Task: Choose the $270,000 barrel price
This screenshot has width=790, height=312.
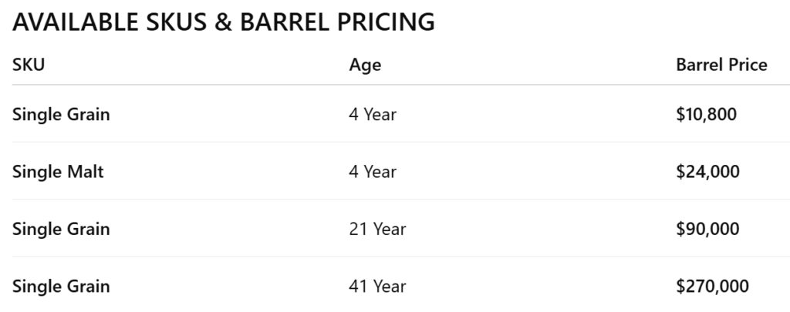Action: [x=712, y=287]
